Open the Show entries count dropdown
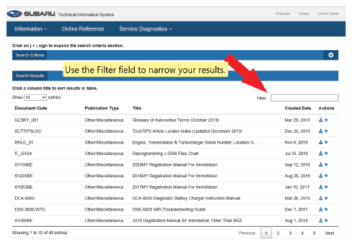352x245 pixels. pos(35,97)
